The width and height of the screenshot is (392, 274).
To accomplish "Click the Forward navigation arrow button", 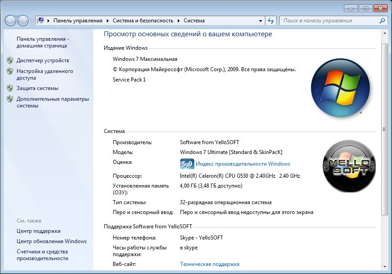I will [x=23, y=21].
